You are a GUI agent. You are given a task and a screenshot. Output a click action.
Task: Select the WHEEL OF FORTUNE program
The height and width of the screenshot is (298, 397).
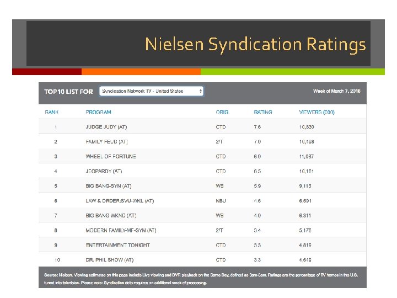click(111, 156)
